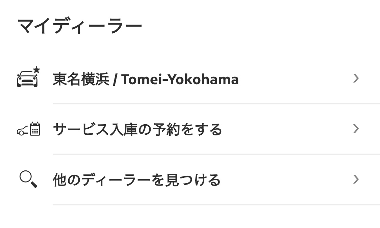Choose 他のディーラーを見つける menu item
Screen dimensions: 380x228
point(136,180)
